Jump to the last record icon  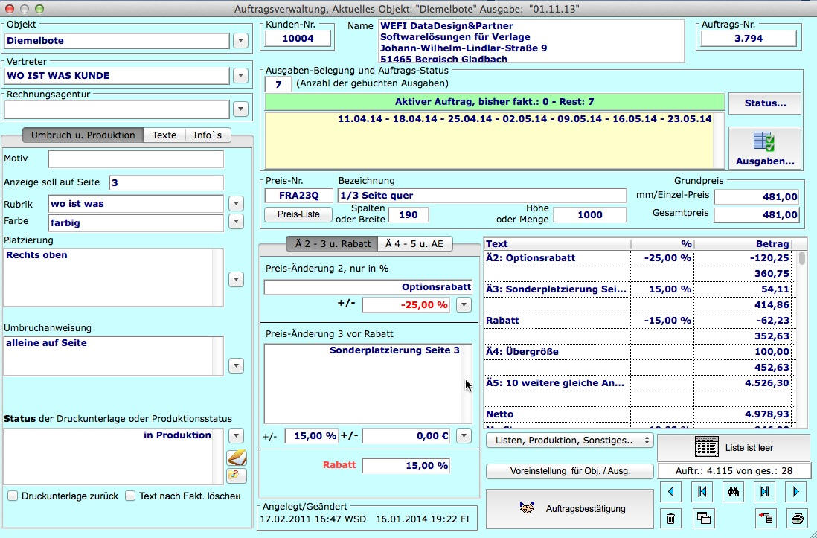click(x=764, y=492)
